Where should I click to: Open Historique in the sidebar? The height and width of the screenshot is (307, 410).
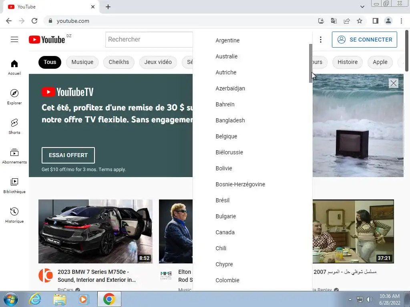[x=14, y=215]
